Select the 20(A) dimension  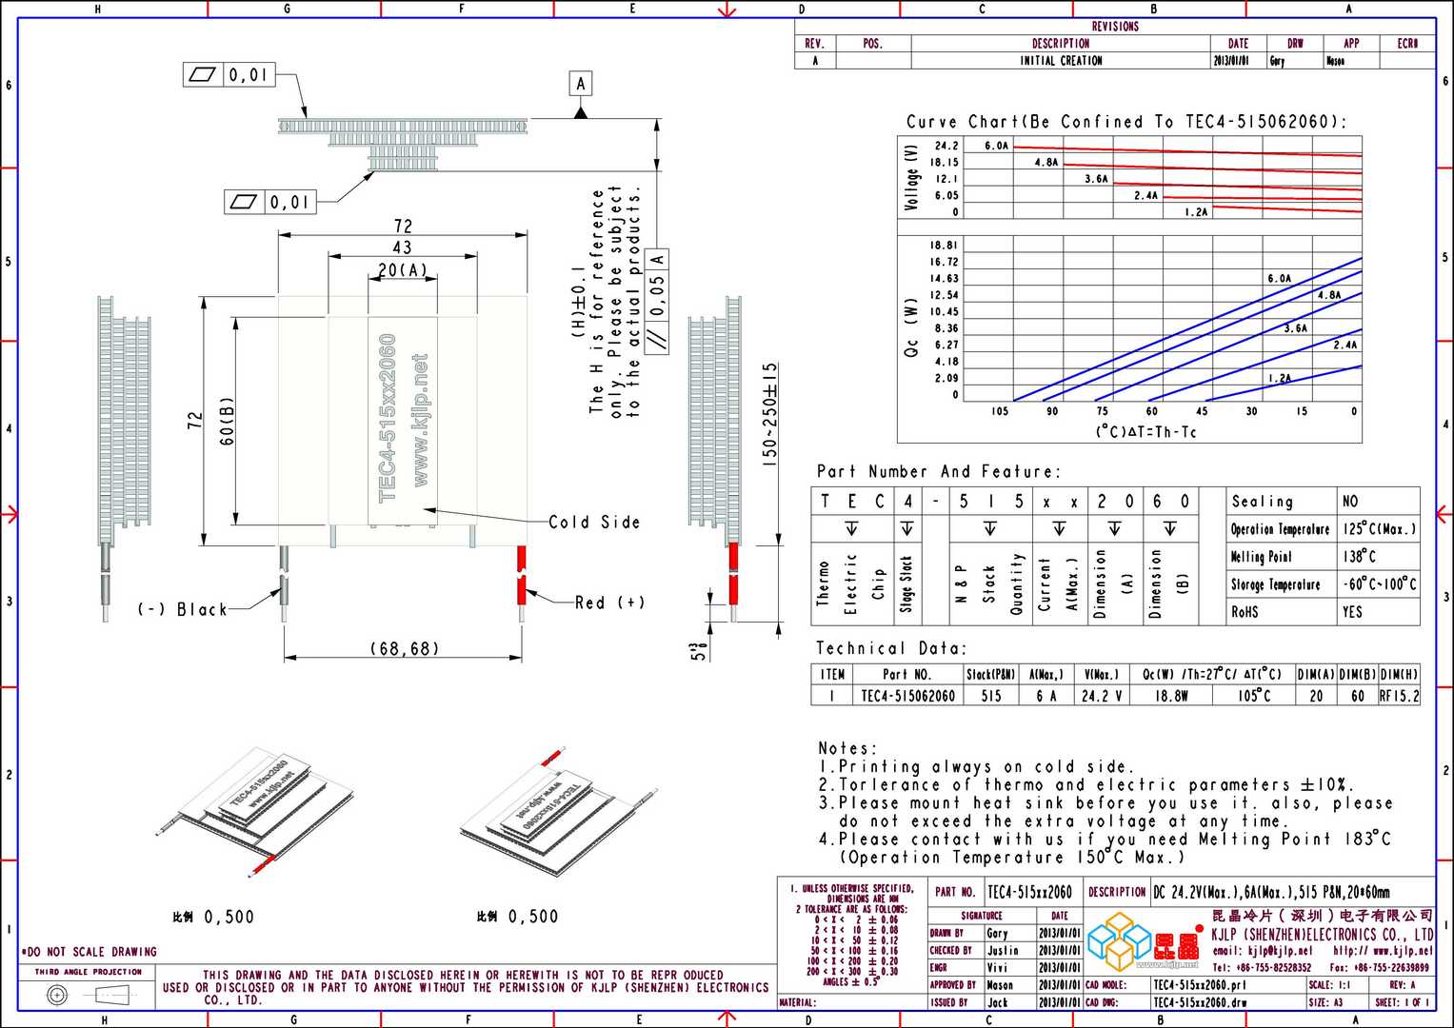403,270
